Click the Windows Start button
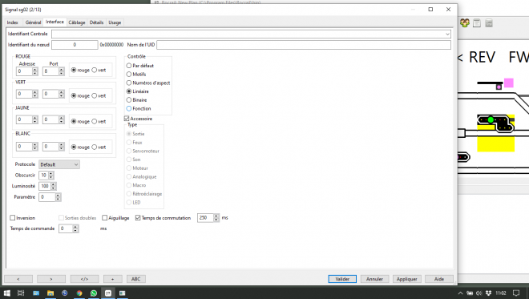This screenshot has width=529, height=299. point(6,293)
